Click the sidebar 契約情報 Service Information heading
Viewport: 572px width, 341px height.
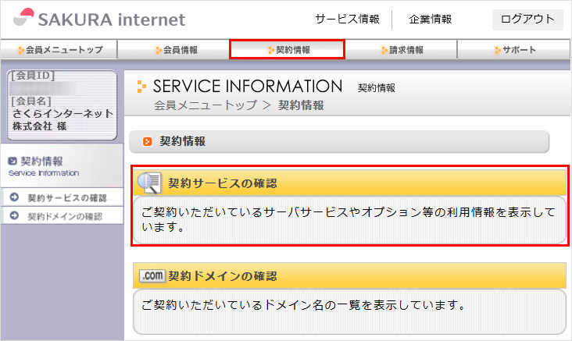44,166
